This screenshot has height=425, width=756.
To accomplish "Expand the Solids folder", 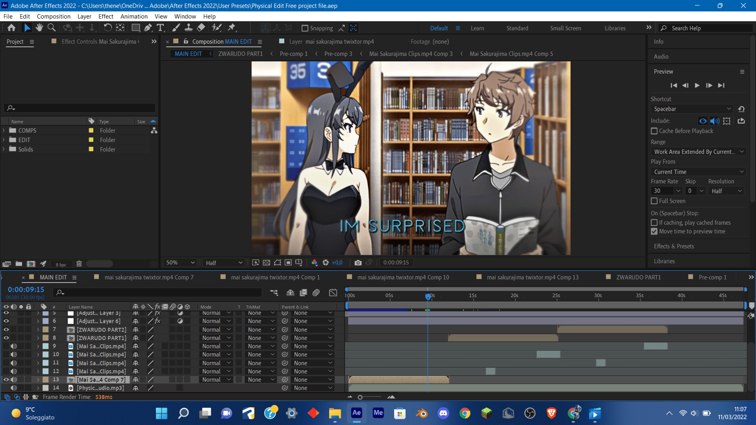I will [x=4, y=150].
